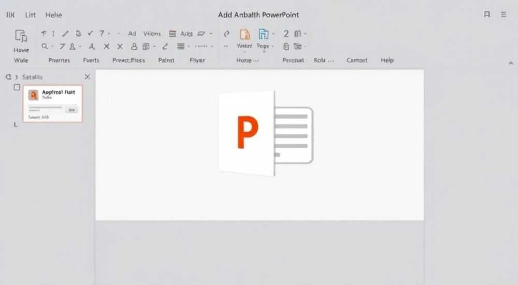Click the orange avatar in thumbnail card
This screenshot has height=285, width=518.
pyautogui.click(x=33, y=95)
